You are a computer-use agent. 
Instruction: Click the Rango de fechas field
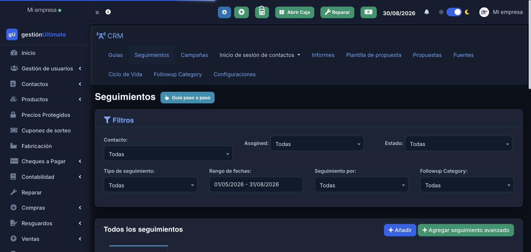(x=256, y=184)
